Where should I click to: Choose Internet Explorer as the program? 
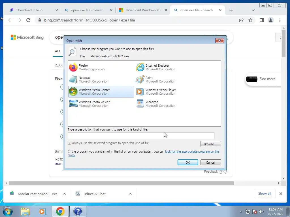[x=168, y=67]
